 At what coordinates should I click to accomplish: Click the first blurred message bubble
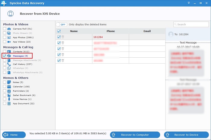[x=186, y=63]
